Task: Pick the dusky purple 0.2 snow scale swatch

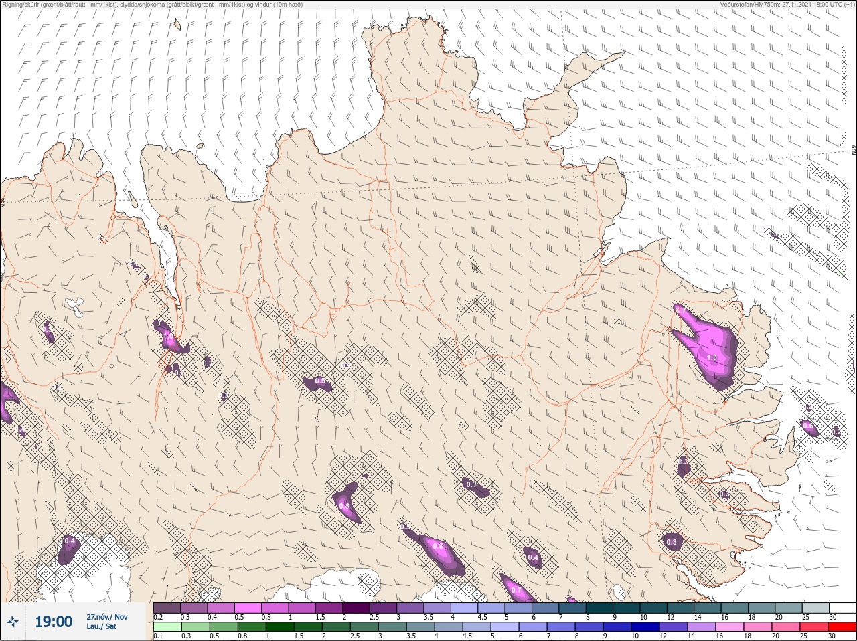Action: tap(167, 608)
